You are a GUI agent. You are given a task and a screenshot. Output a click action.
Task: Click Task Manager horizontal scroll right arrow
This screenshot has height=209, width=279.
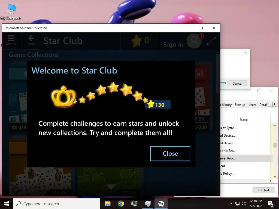271,181
